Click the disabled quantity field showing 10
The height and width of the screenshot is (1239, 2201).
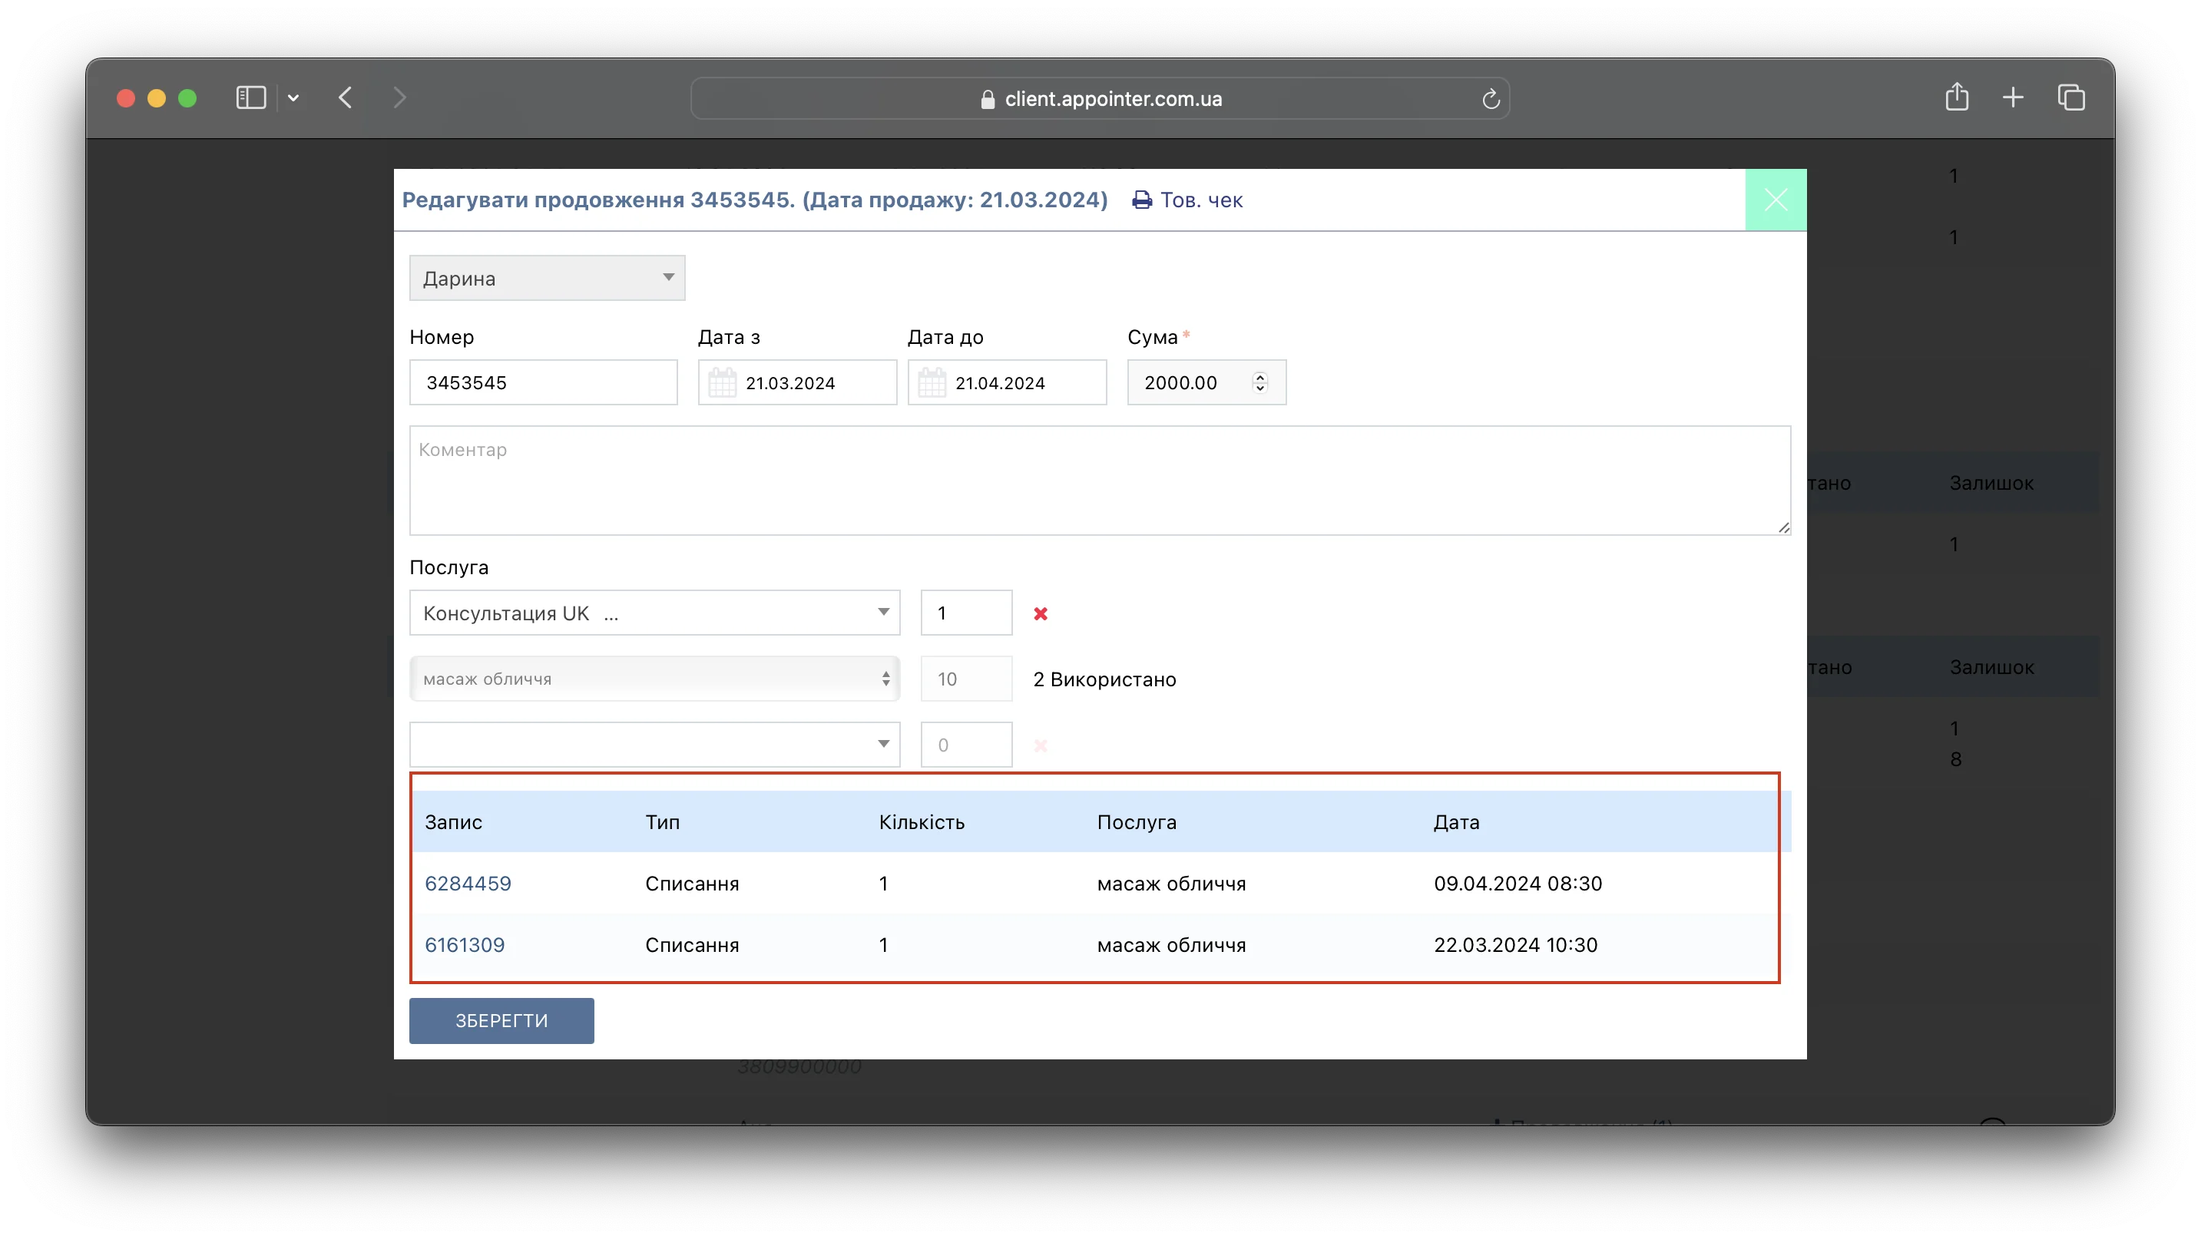coord(966,679)
